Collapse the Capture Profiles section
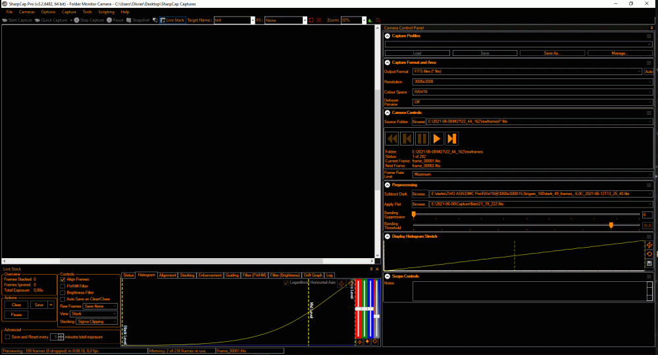This screenshot has height=355, width=658. (388, 36)
